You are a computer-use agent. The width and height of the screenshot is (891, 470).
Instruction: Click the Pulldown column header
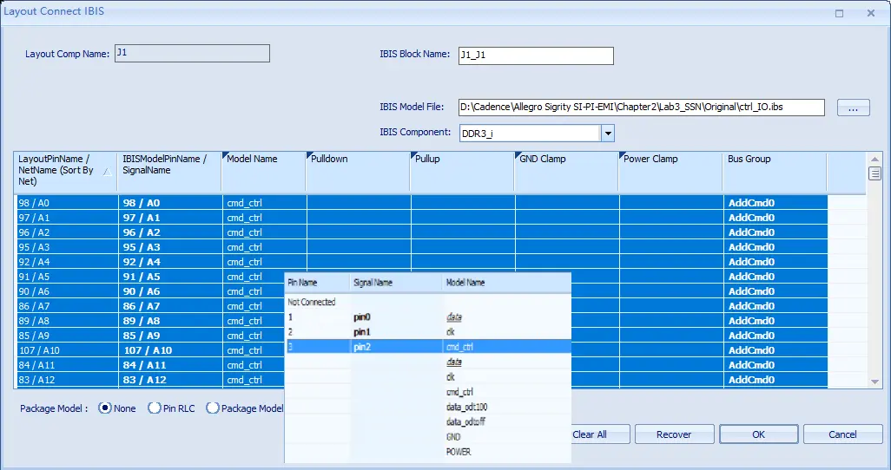(x=358, y=171)
